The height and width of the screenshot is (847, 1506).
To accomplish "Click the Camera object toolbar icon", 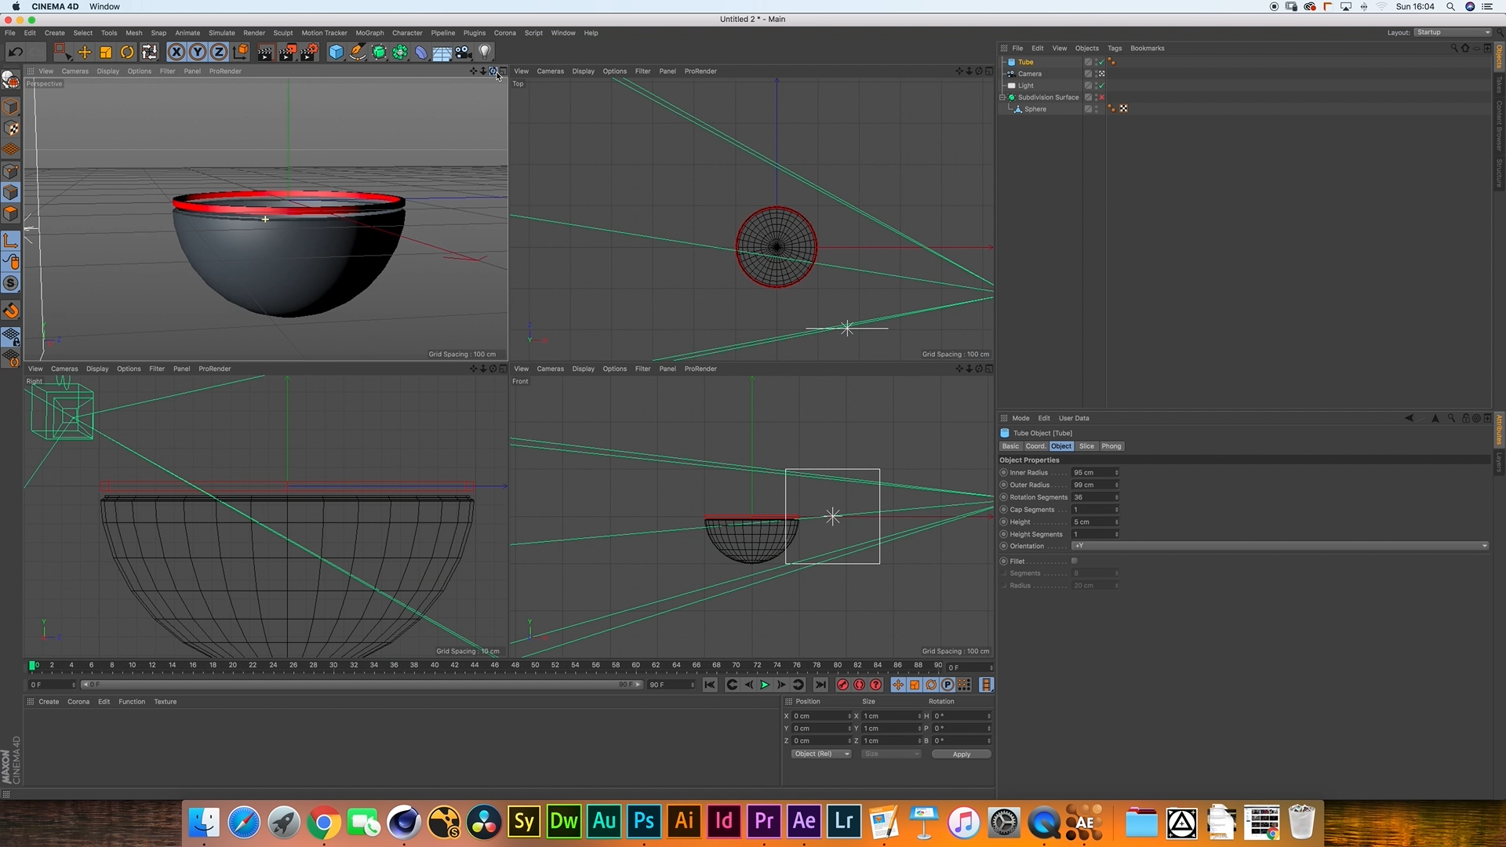I will [464, 52].
